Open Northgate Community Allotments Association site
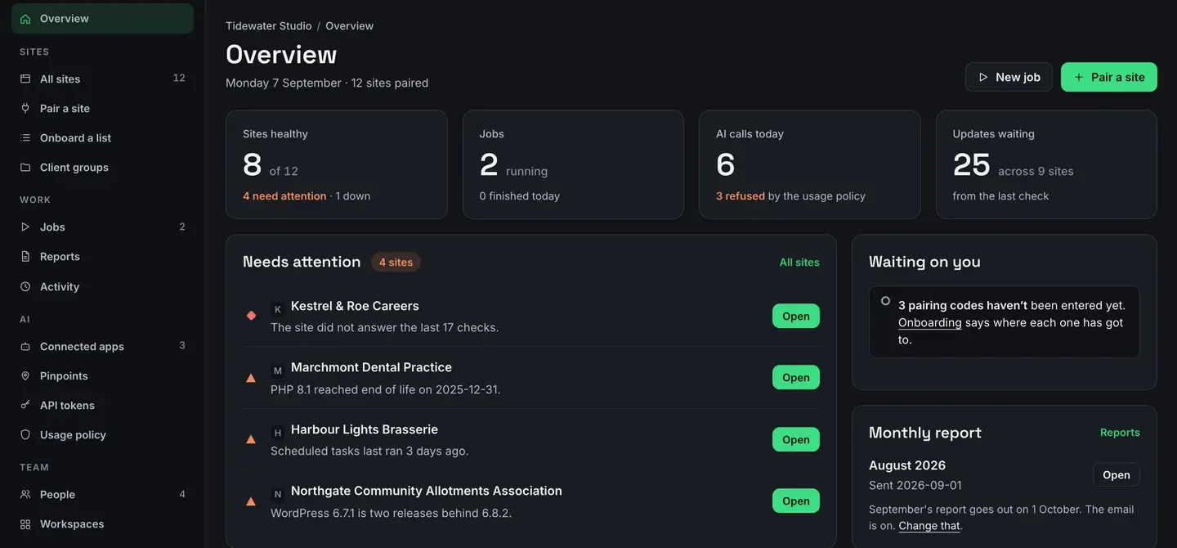The height and width of the screenshot is (548, 1177). pos(796,501)
